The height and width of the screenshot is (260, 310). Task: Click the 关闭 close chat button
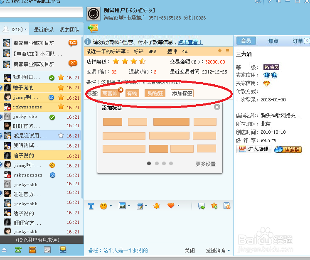[x=189, y=251]
